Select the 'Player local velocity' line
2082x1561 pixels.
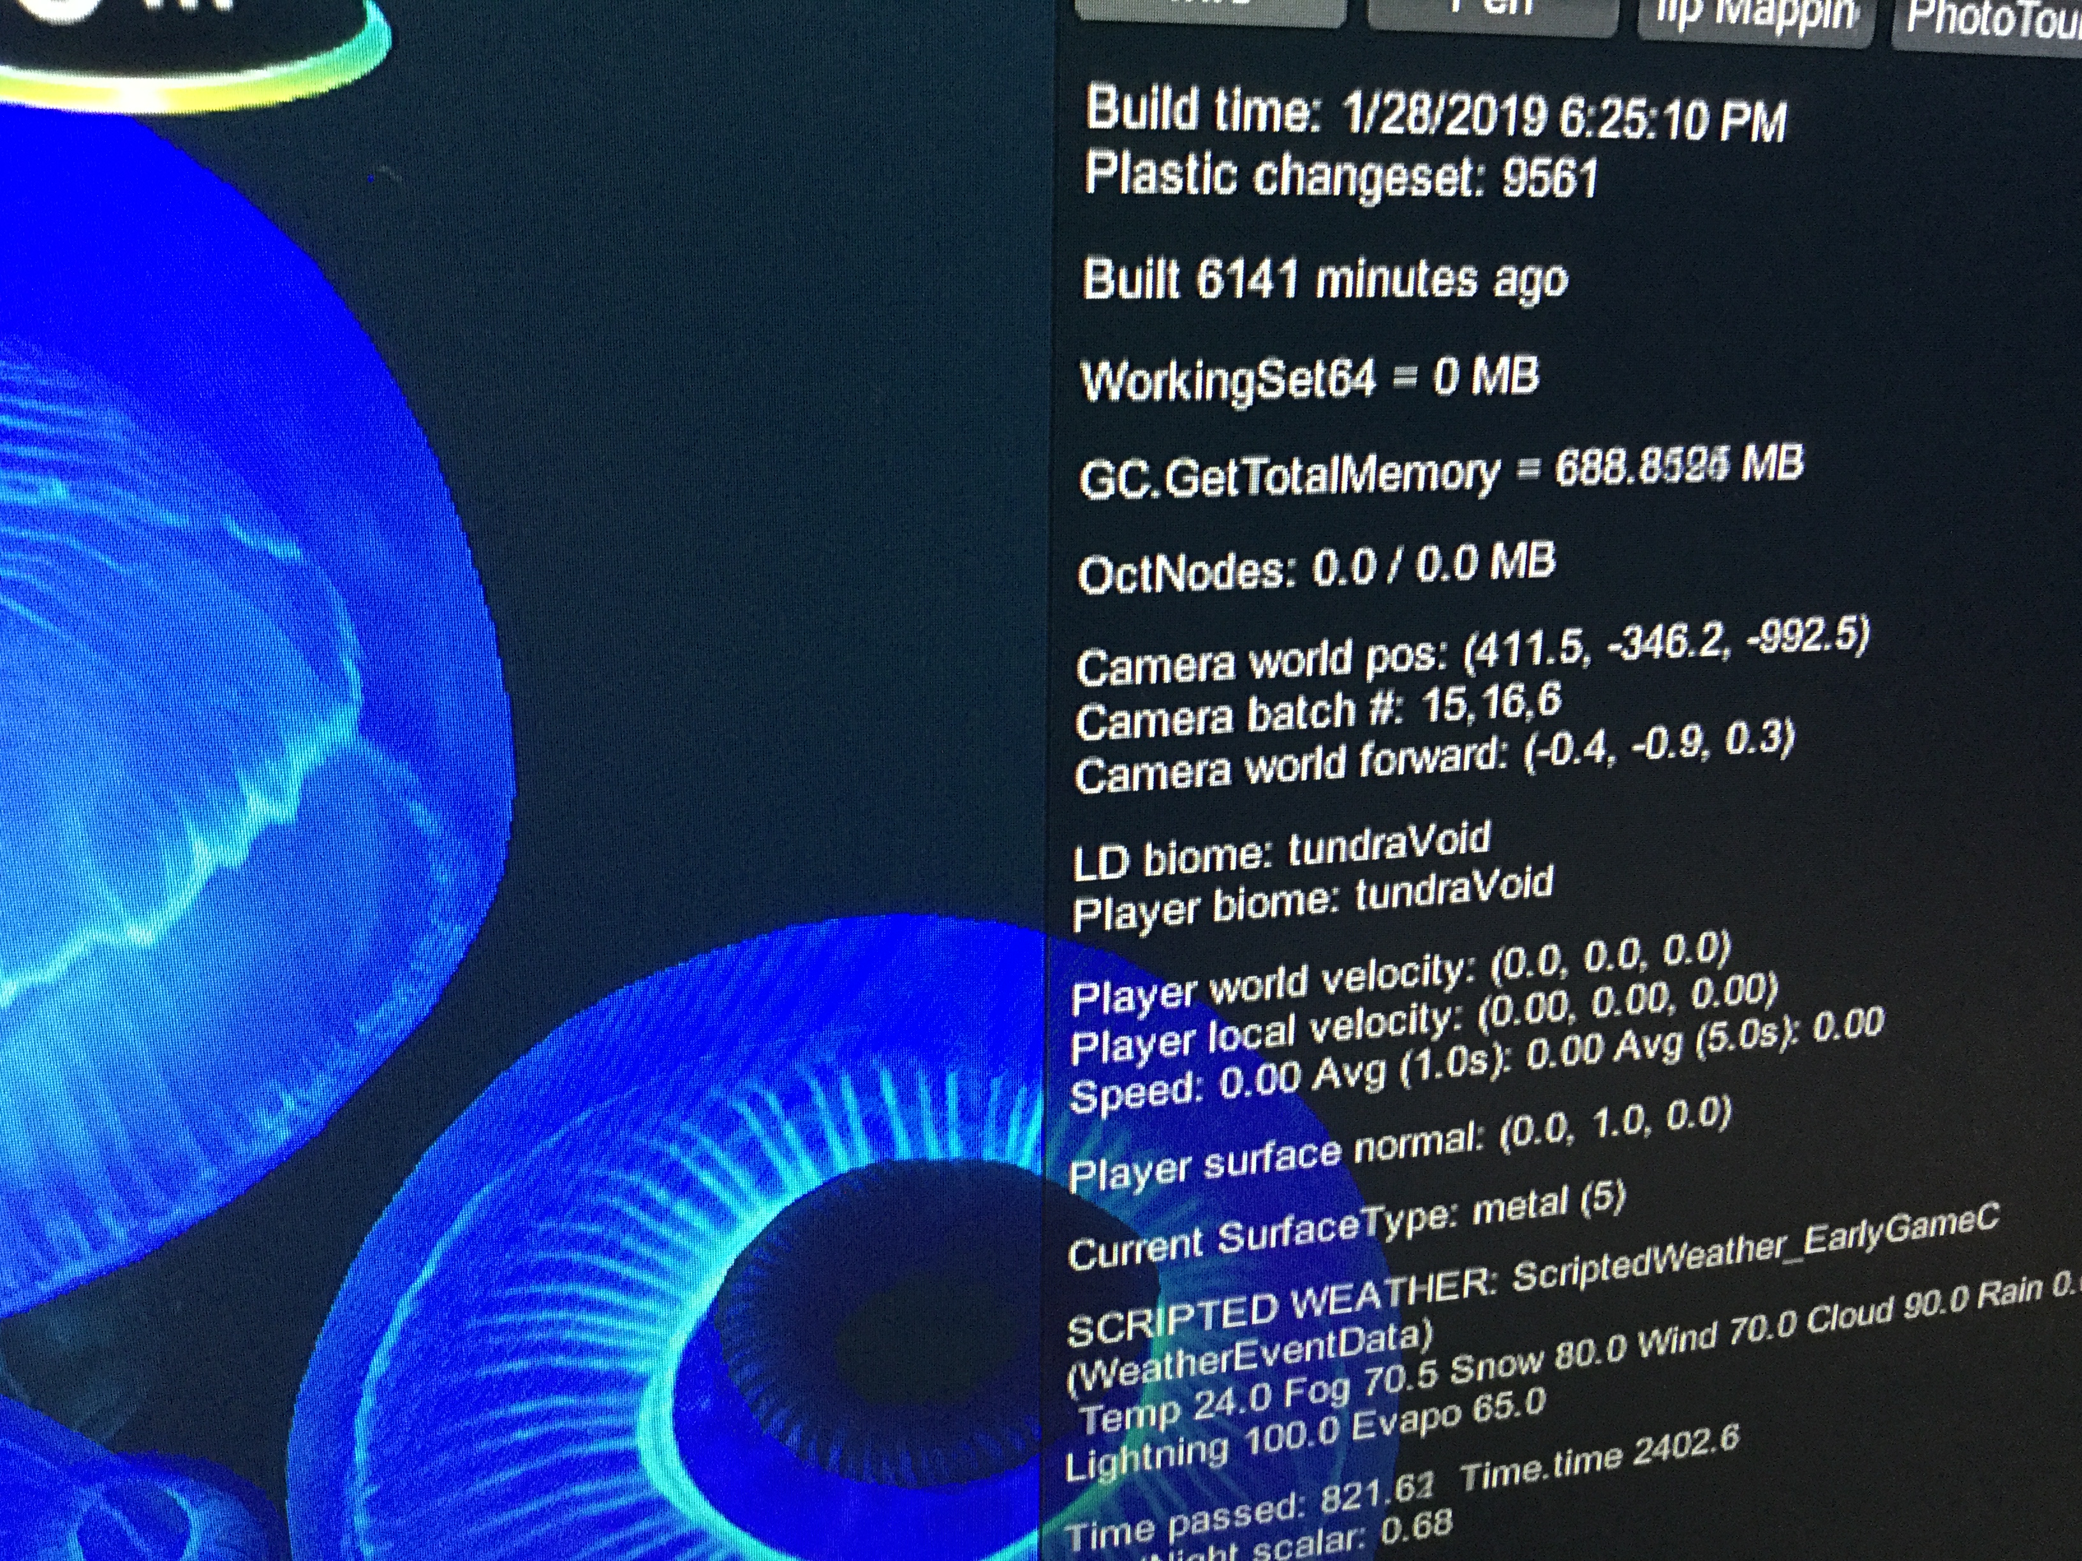[x=1424, y=1018]
